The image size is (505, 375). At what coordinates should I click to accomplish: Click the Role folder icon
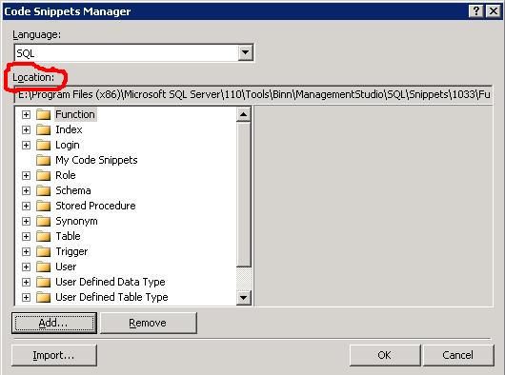[43, 175]
